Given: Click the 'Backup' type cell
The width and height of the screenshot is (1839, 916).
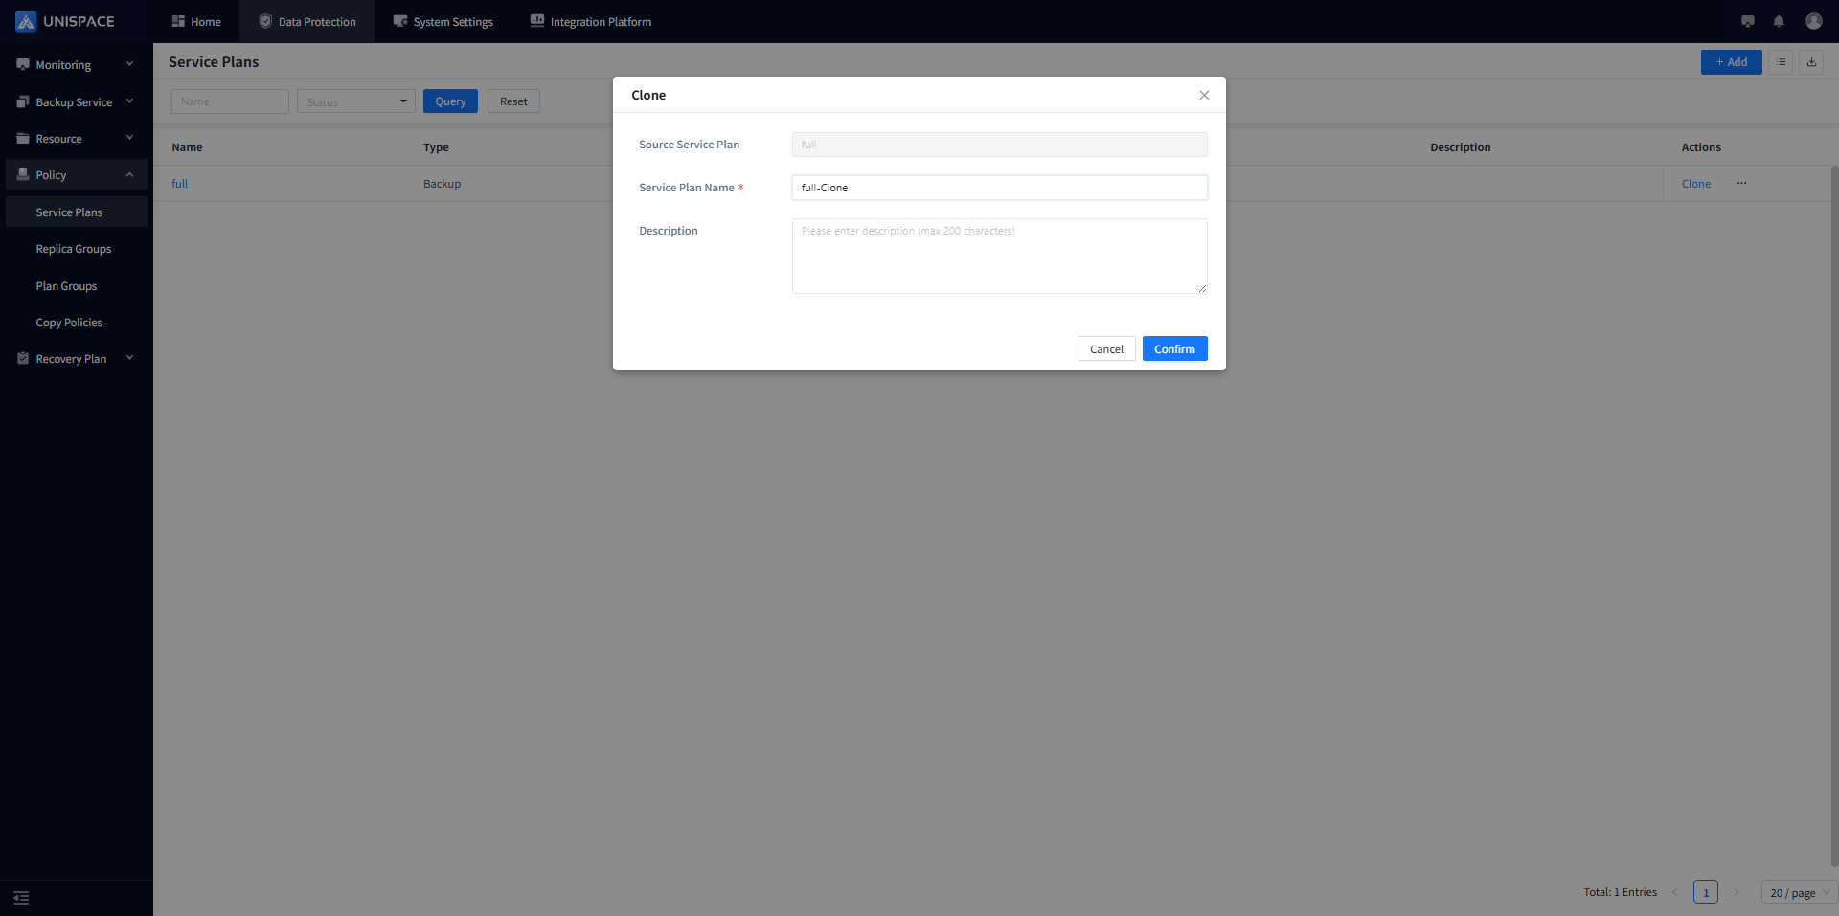Looking at the screenshot, I should (443, 184).
